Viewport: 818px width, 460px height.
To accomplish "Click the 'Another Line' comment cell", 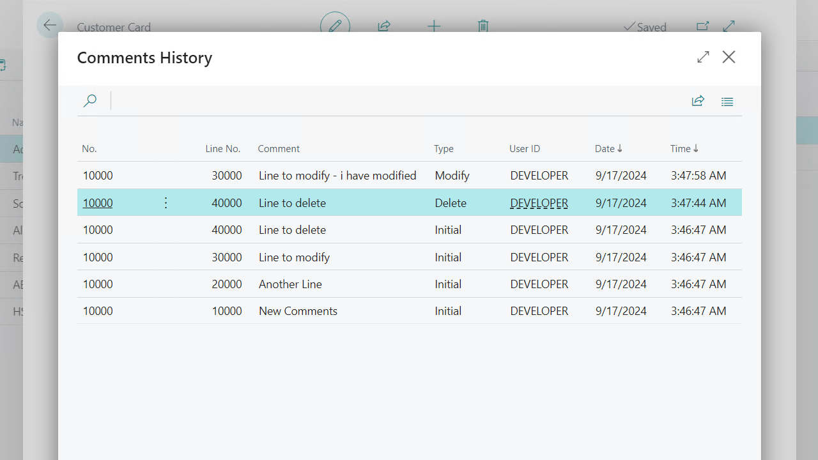I will (x=290, y=284).
